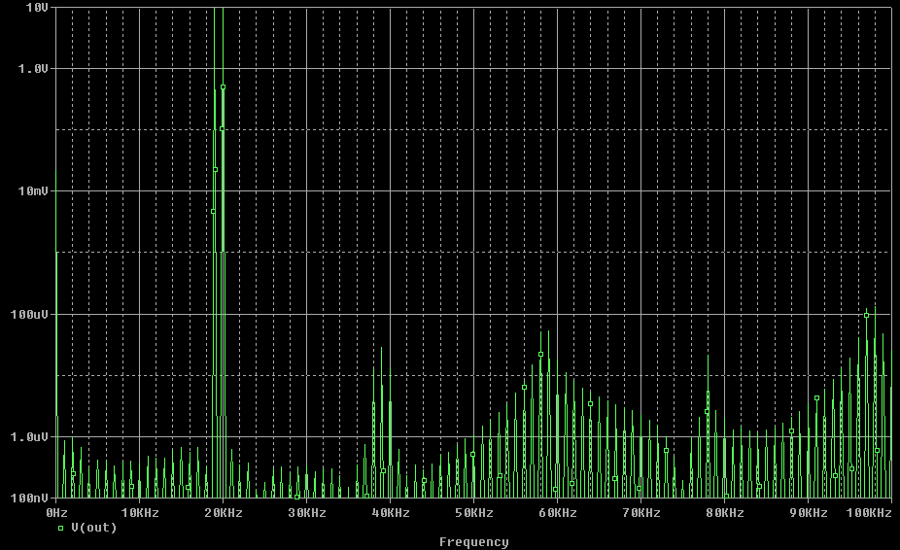Click the 100KHz x-axis label
Screen dimensions: 900x550
pyautogui.click(x=869, y=513)
